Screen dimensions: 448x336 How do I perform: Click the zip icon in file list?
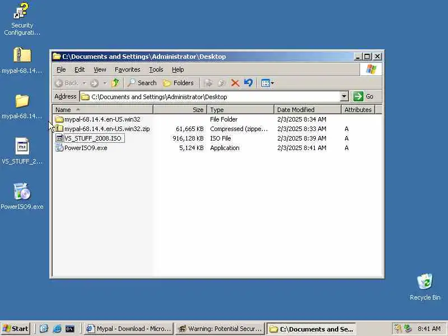pos(59,129)
